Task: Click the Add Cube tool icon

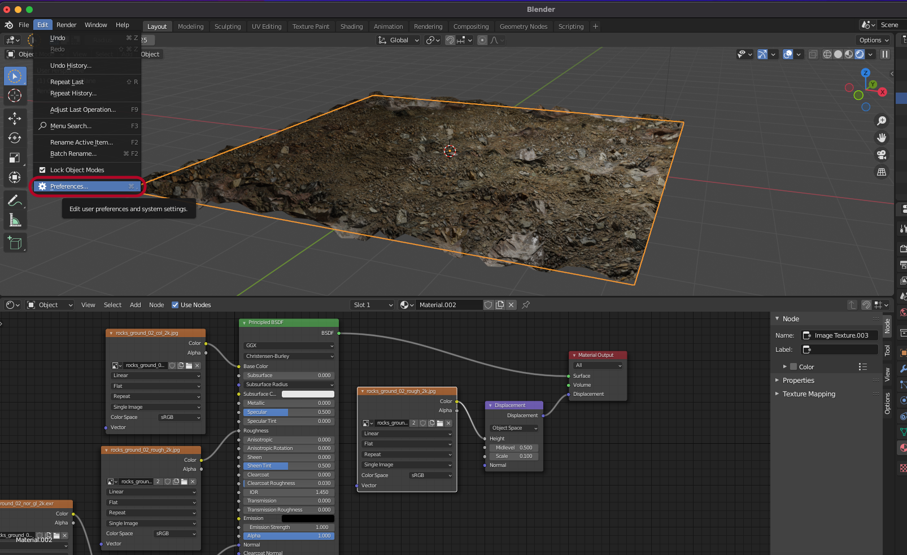Action: pyautogui.click(x=15, y=243)
